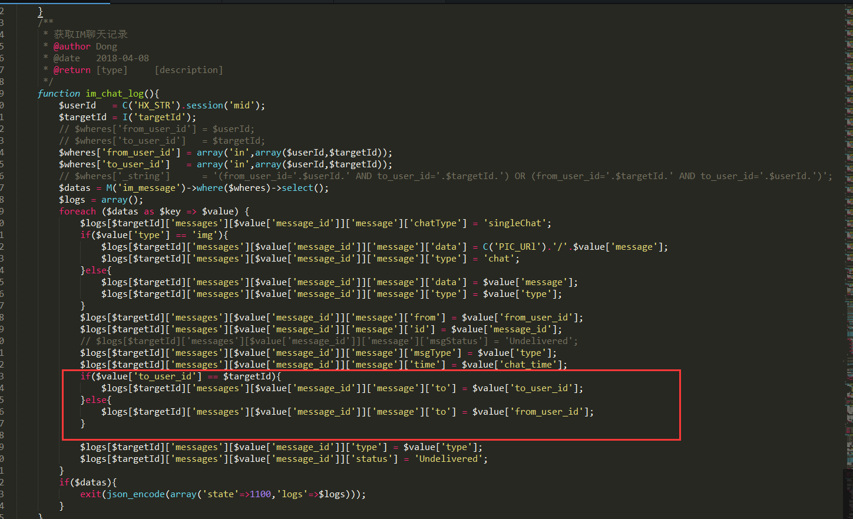Click the 'img' string in if condition
853x519 pixels.
coord(204,235)
